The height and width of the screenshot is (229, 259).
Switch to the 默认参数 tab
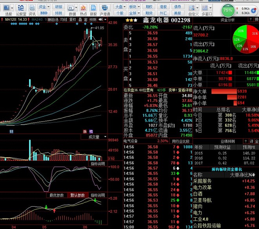78,195
